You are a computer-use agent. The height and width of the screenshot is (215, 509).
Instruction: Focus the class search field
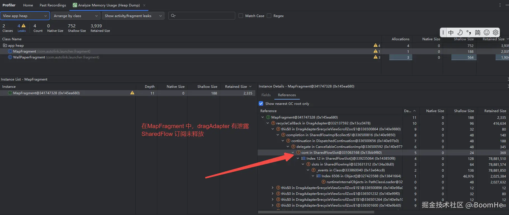coord(202,16)
